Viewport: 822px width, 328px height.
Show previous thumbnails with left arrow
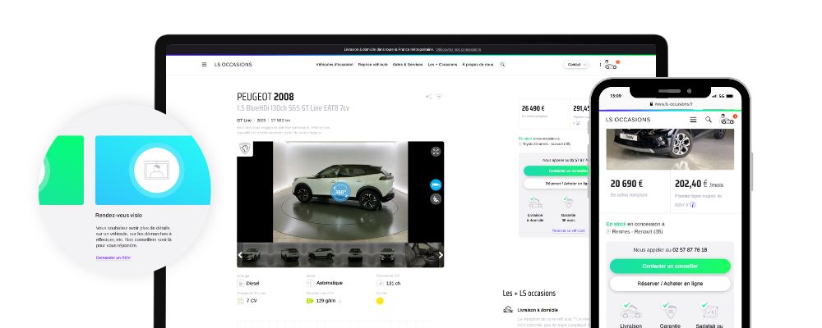(x=241, y=255)
